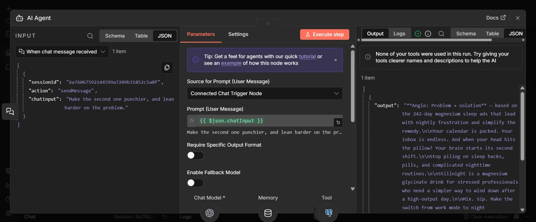
Task: Toggle Require Specific Output Format
Action: click(x=195, y=156)
